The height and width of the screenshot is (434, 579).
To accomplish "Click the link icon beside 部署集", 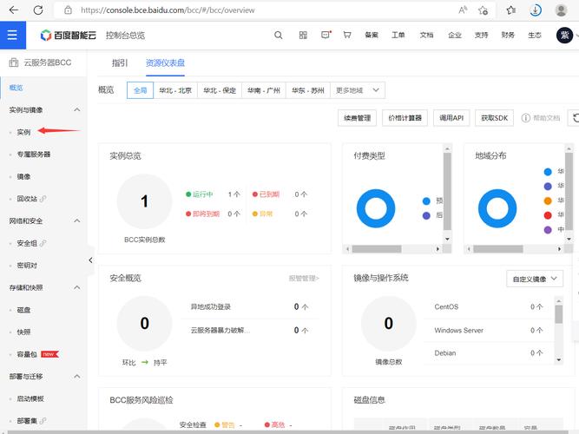I will pos(43,420).
